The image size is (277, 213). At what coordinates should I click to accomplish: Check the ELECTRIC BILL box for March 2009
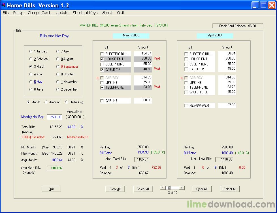pyautogui.click(x=102, y=54)
